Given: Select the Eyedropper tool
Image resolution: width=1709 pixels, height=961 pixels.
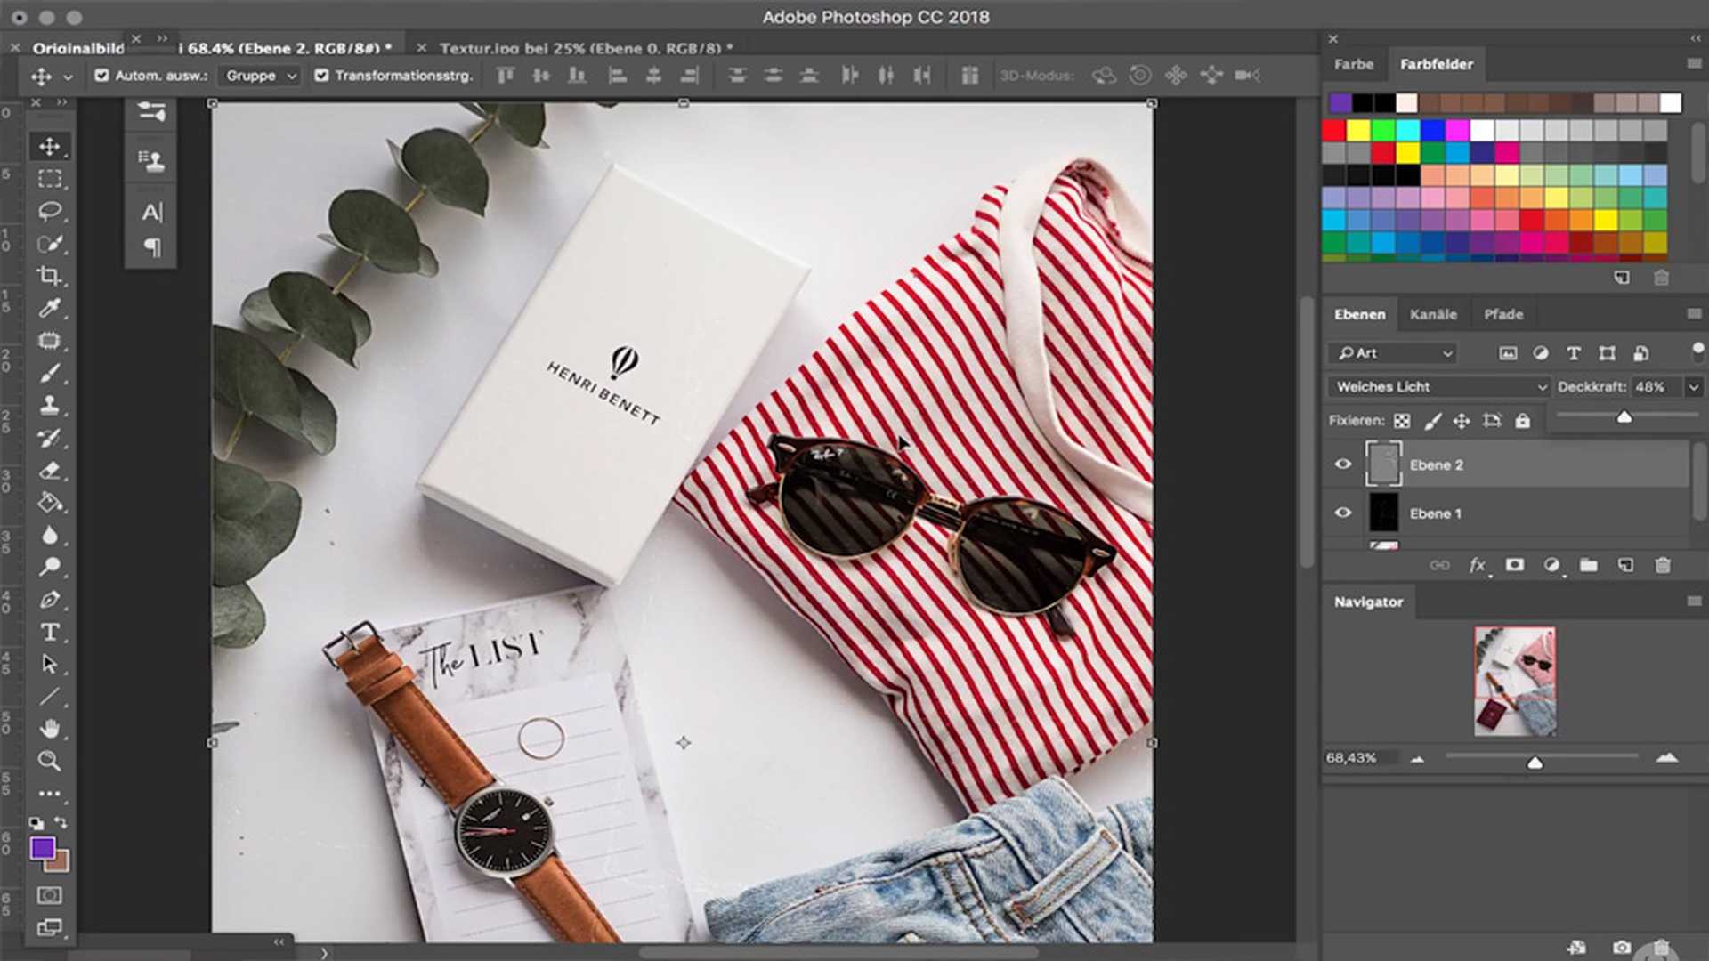Looking at the screenshot, I should 50,308.
